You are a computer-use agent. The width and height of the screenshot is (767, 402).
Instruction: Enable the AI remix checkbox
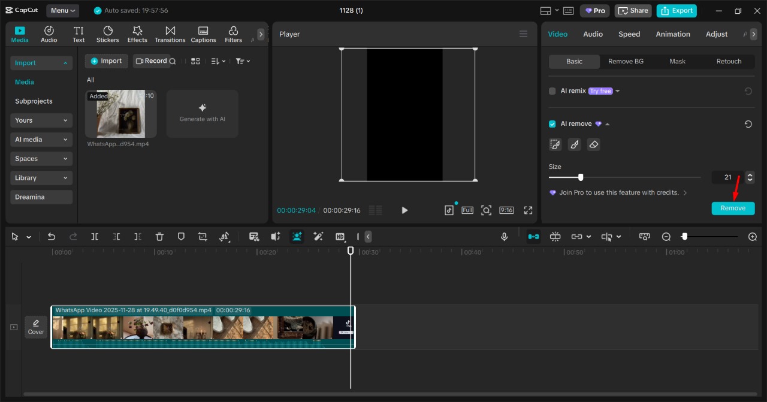tap(552, 90)
